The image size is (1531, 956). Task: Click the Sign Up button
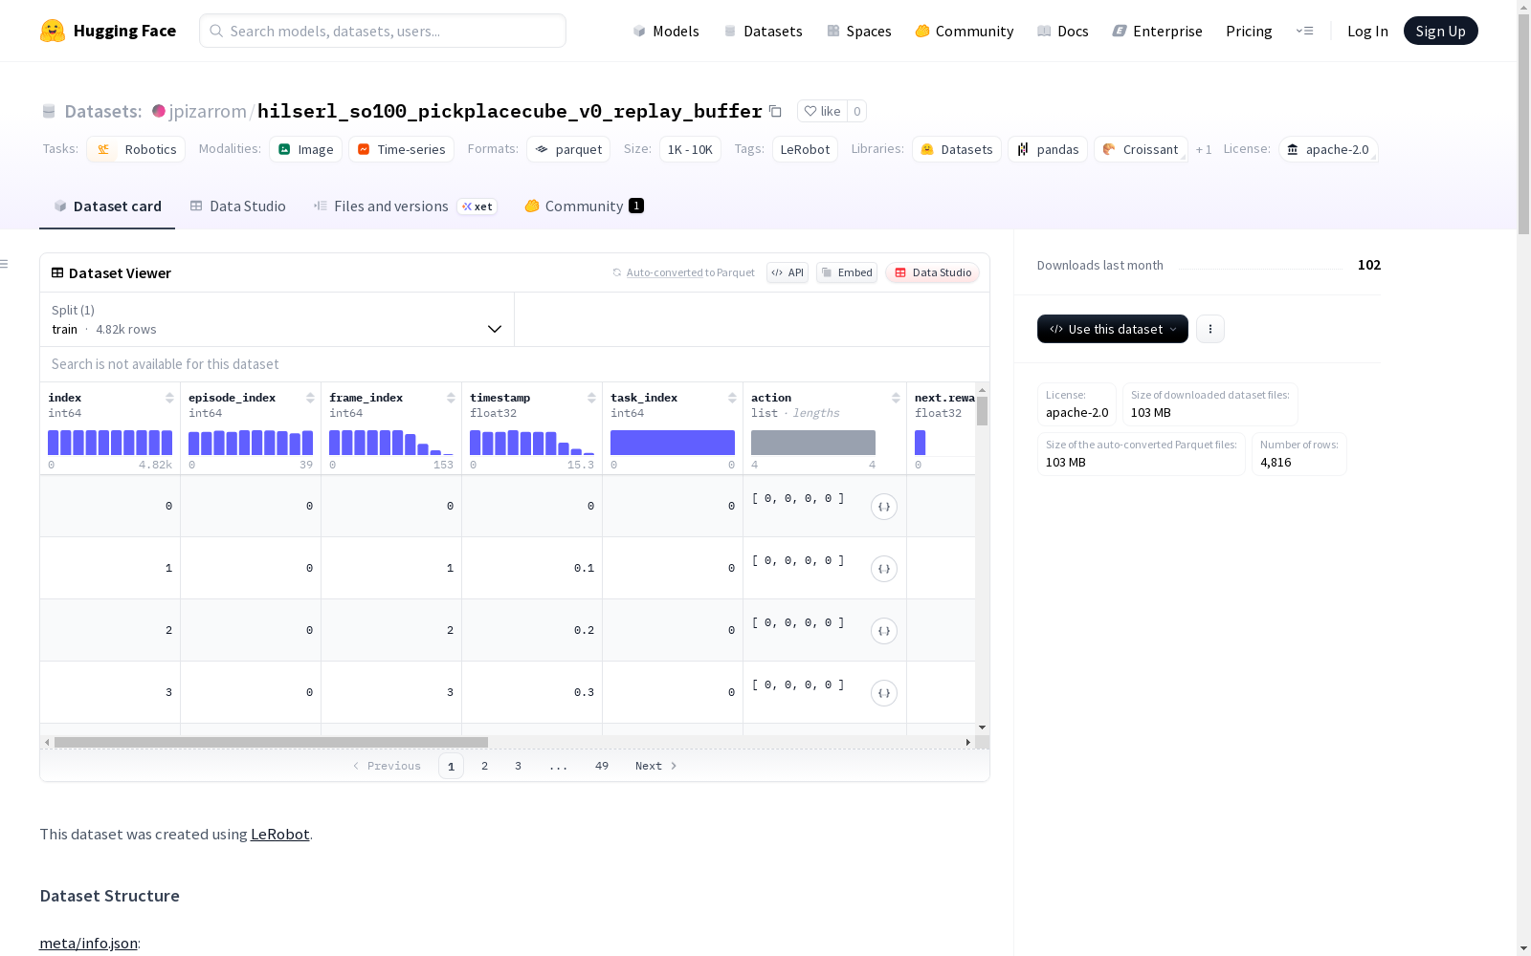(1441, 31)
